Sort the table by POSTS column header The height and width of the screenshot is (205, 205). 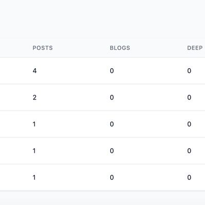click(x=43, y=48)
